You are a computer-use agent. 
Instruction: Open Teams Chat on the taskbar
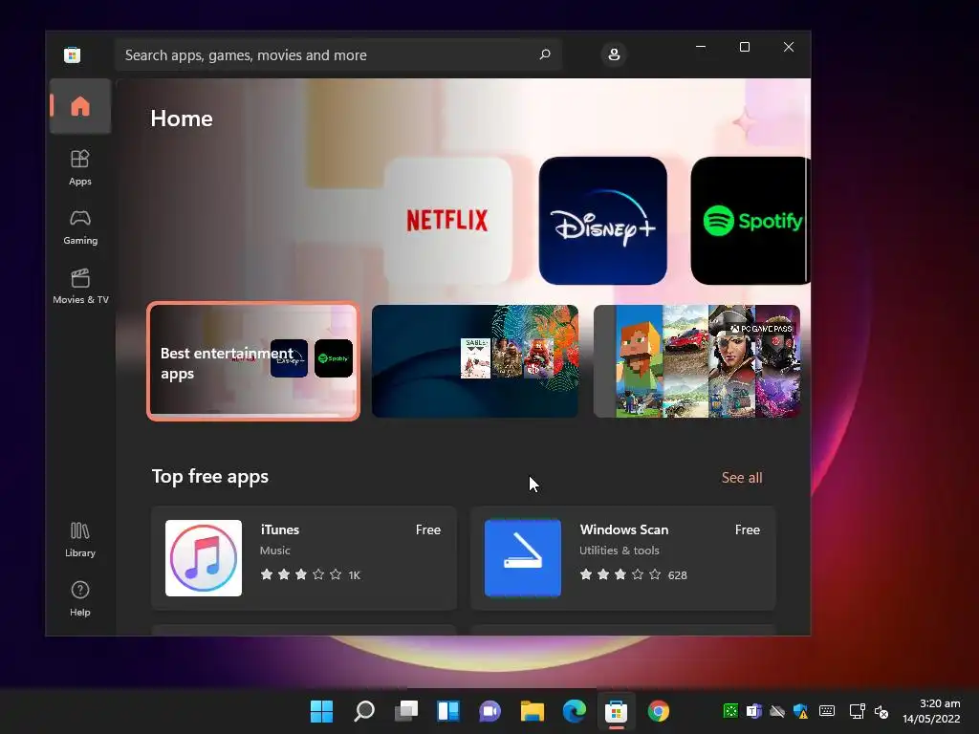[x=490, y=711]
